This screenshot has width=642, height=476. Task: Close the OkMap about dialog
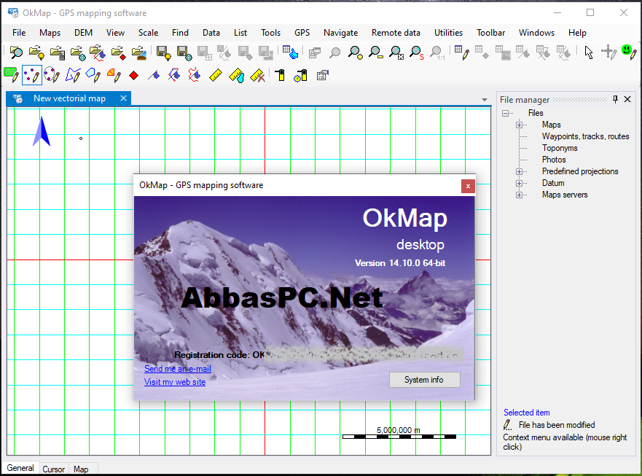pos(468,187)
